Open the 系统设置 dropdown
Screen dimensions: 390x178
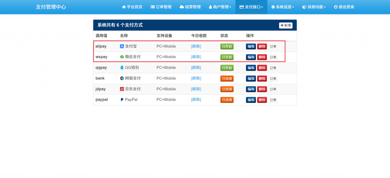[282, 7]
